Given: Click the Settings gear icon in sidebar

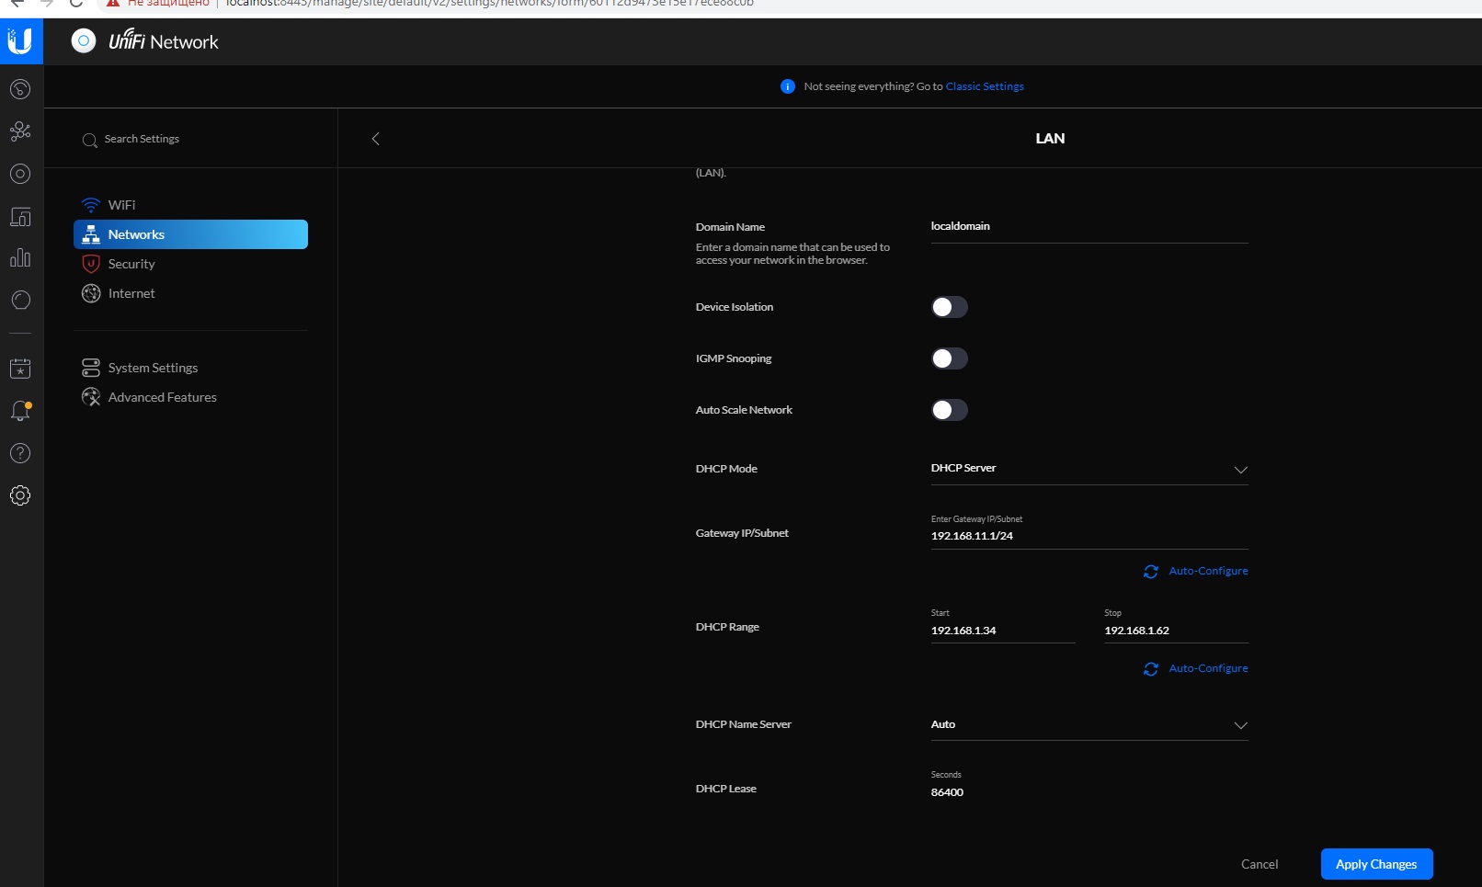Looking at the screenshot, I should [20, 495].
